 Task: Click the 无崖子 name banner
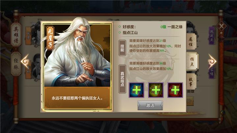[x=50, y=38]
